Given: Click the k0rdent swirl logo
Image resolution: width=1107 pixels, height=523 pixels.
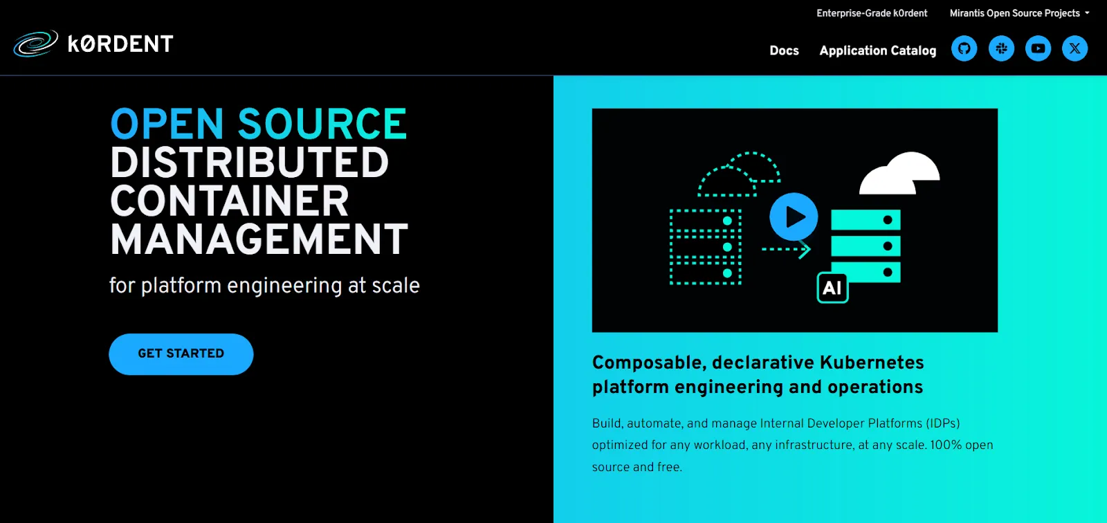Looking at the screenshot, I should tap(35, 44).
